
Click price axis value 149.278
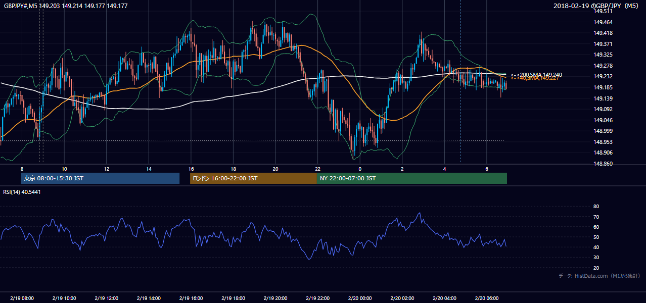pyautogui.click(x=603, y=66)
